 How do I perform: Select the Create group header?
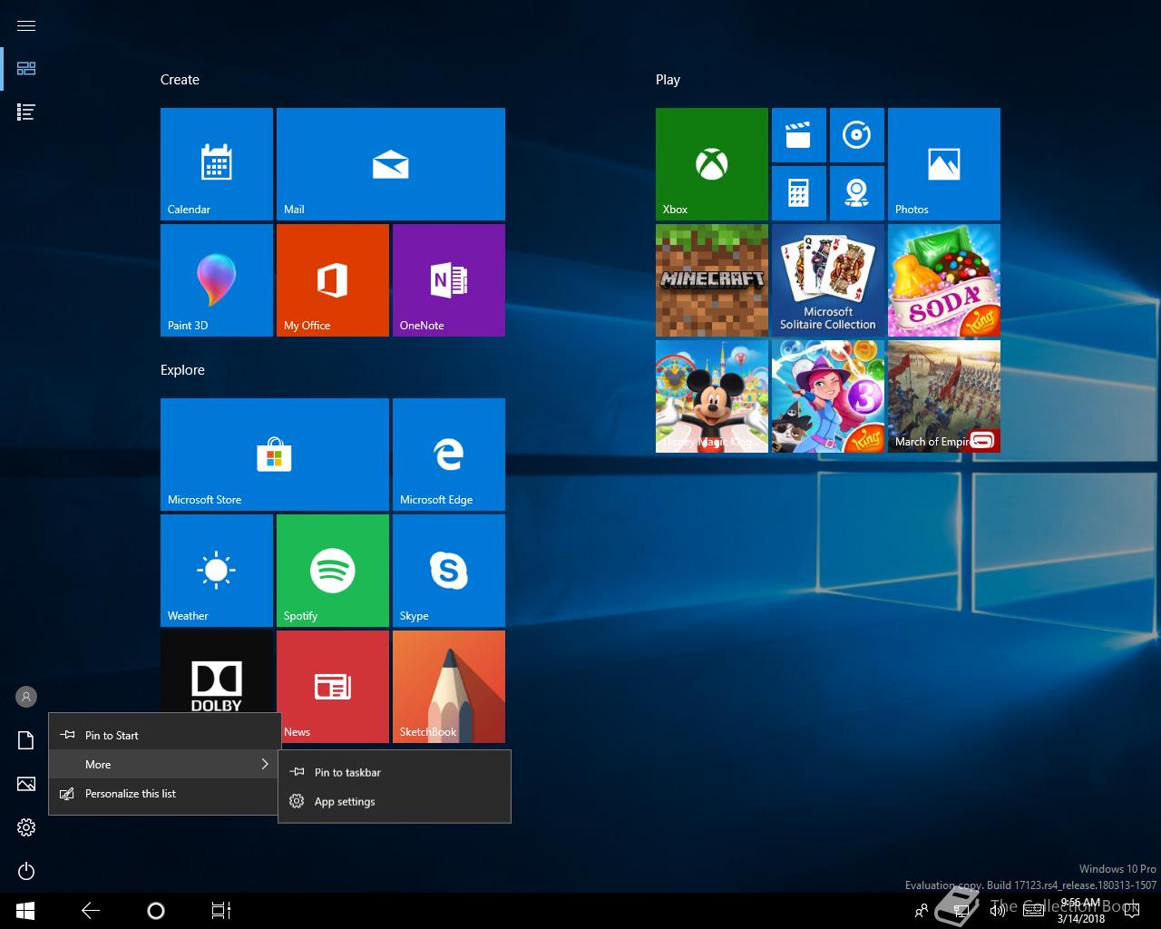tap(180, 80)
